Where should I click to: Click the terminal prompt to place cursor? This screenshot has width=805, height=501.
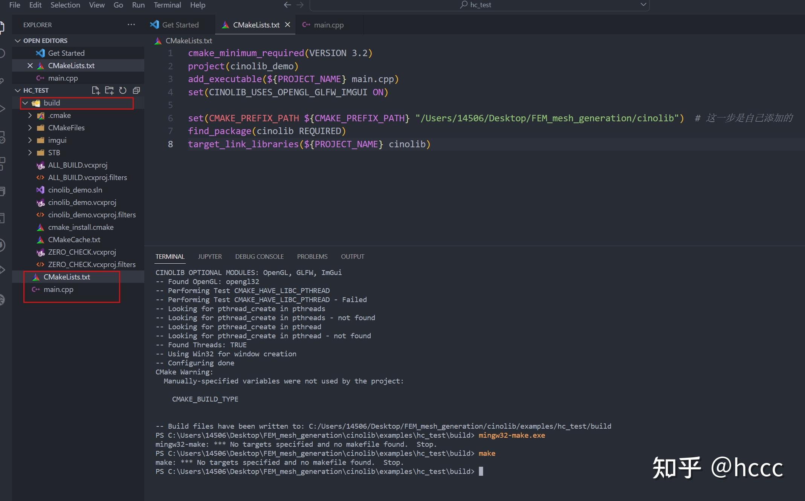(x=482, y=471)
